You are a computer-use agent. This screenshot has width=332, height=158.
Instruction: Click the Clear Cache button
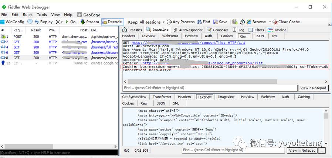pos(286,22)
